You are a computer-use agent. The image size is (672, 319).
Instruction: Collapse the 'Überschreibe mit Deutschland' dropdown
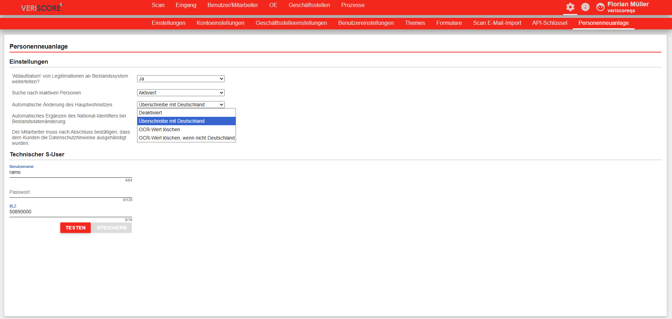click(181, 105)
